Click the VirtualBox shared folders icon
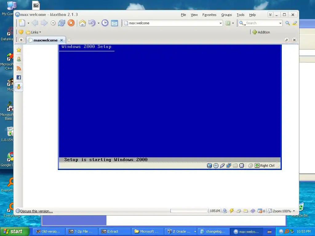 (x=235, y=166)
